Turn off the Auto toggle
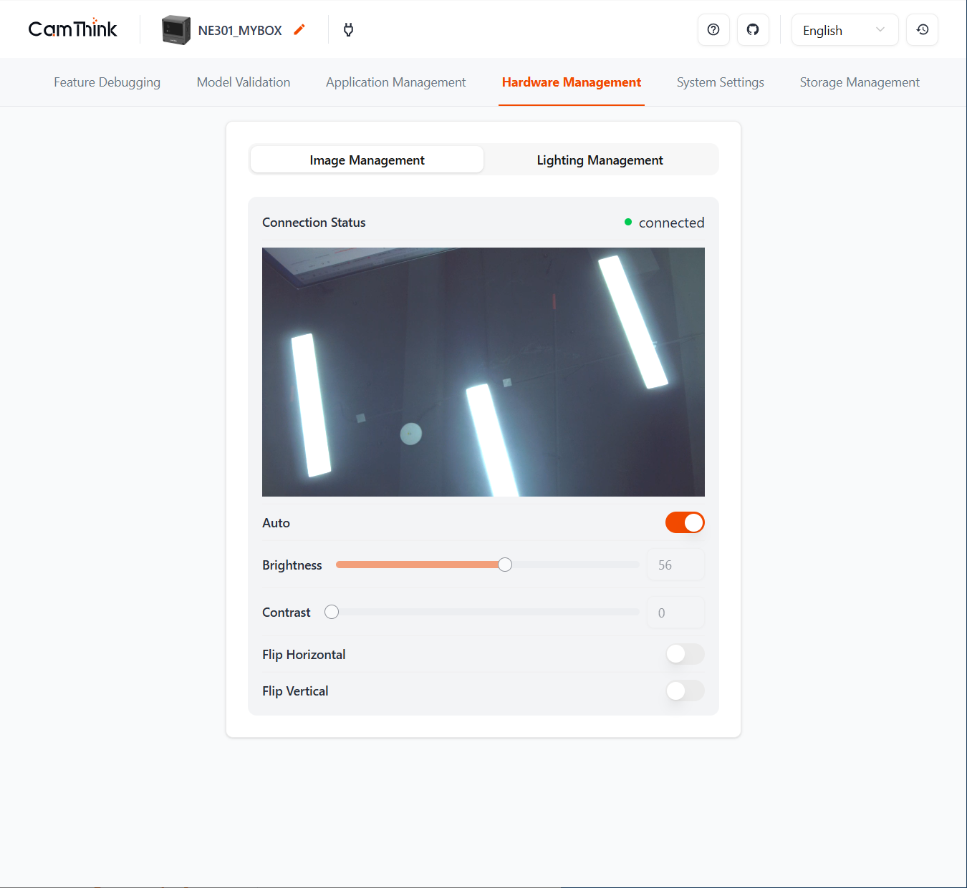The height and width of the screenshot is (888, 967). coord(685,523)
